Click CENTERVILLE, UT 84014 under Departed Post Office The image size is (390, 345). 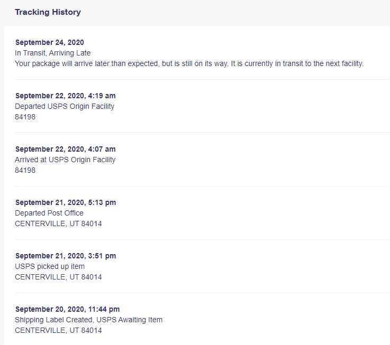pos(58,223)
